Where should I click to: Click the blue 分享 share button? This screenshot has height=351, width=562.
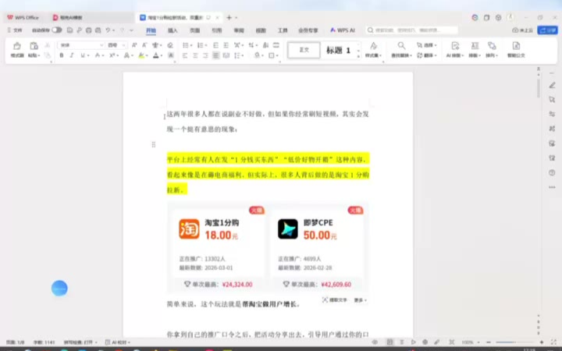[x=550, y=30]
